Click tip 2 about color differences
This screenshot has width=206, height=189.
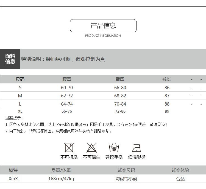click(58, 131)
